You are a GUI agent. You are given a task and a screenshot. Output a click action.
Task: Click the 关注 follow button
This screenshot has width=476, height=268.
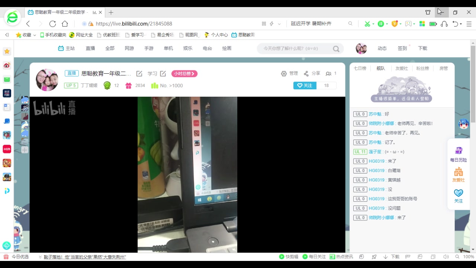point(305,86)
